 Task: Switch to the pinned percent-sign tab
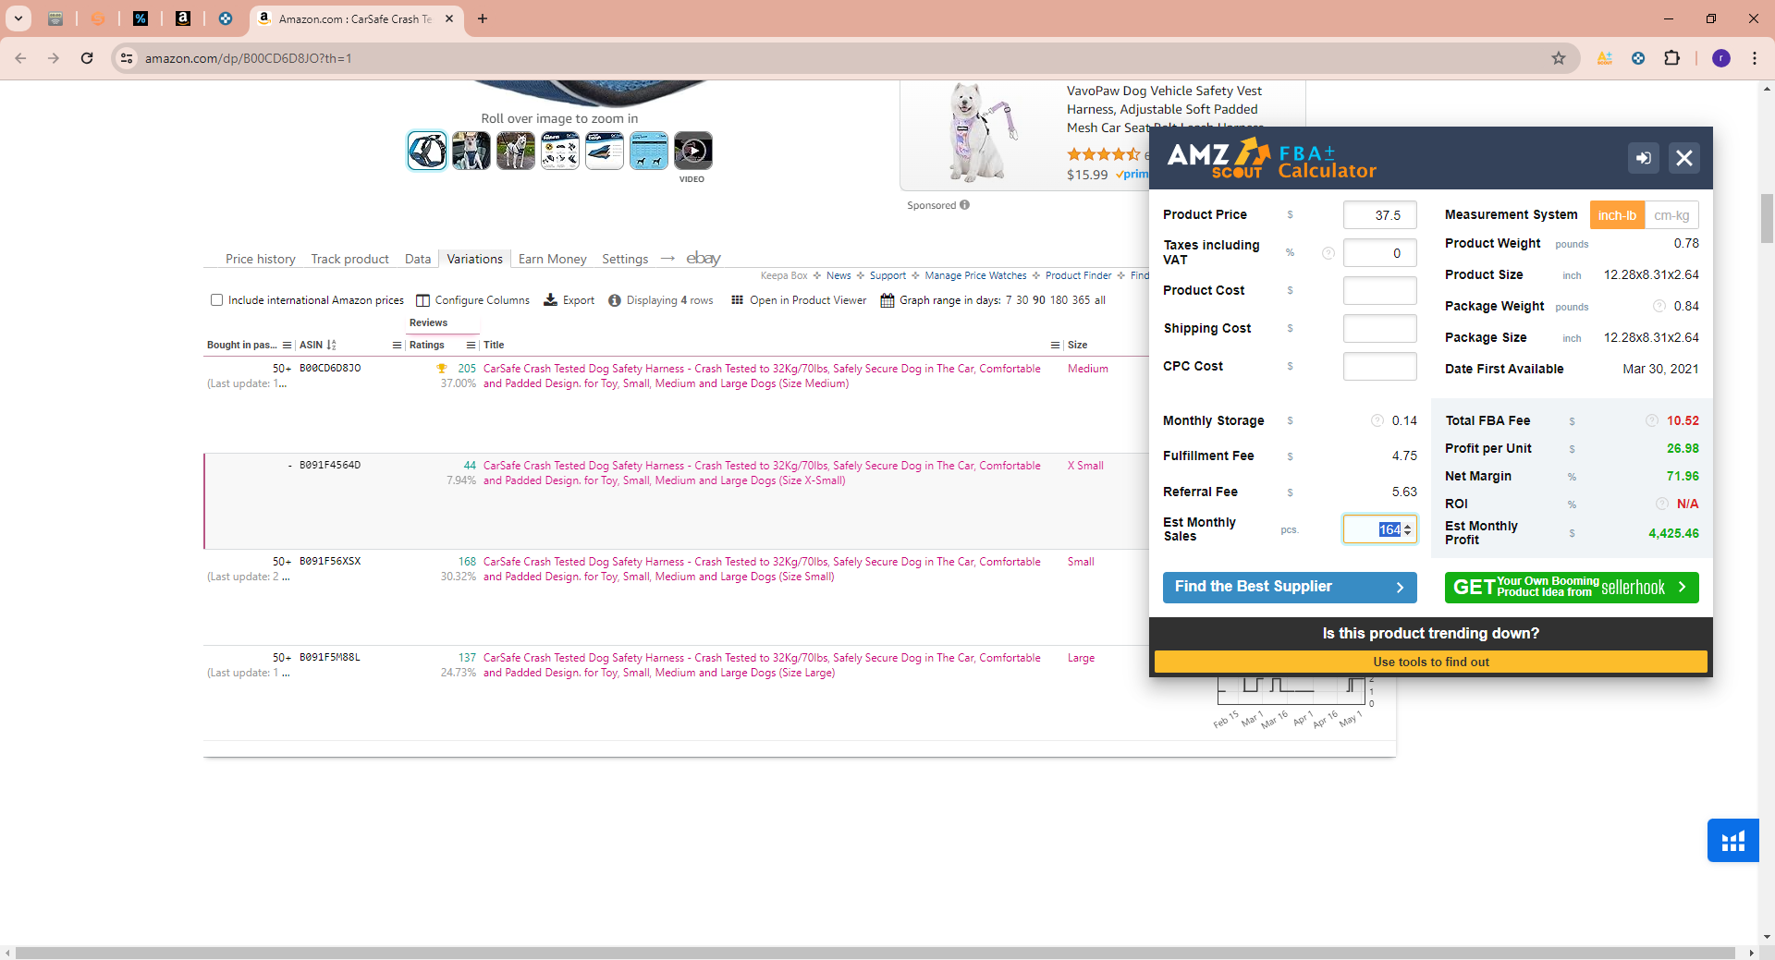click(141, 18)
